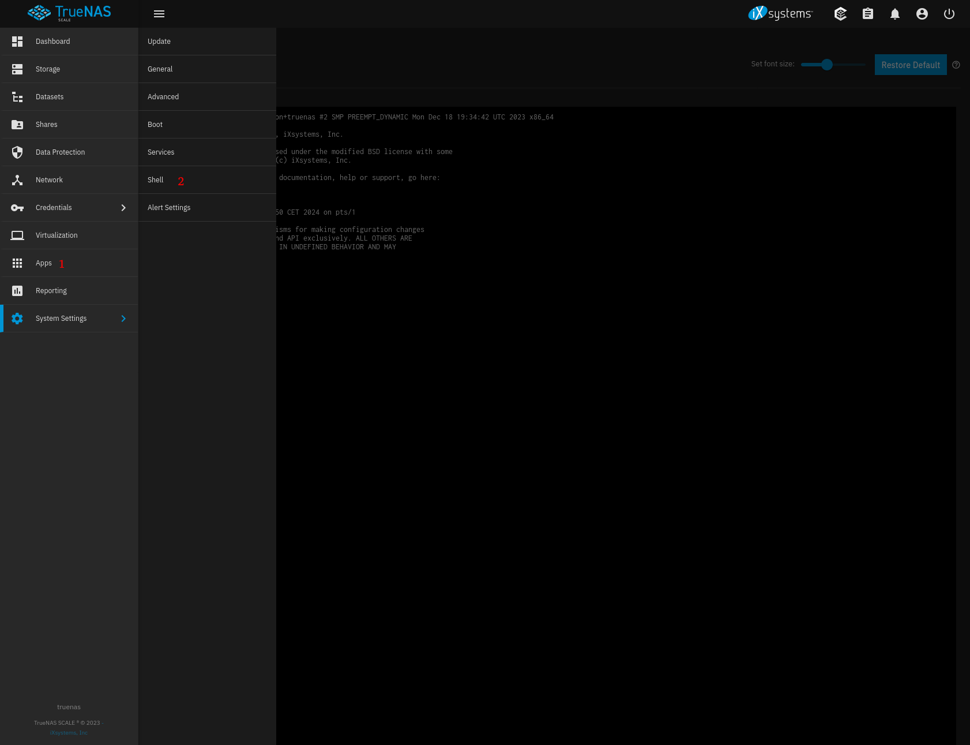Click the help icon beside Restore Default
This screenshot has width=970, height=745.
(956, 65)
